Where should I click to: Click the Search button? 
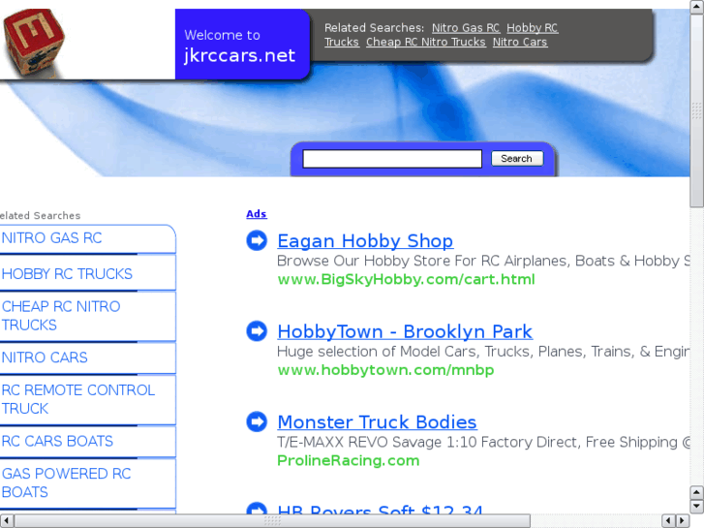[517, 159]
